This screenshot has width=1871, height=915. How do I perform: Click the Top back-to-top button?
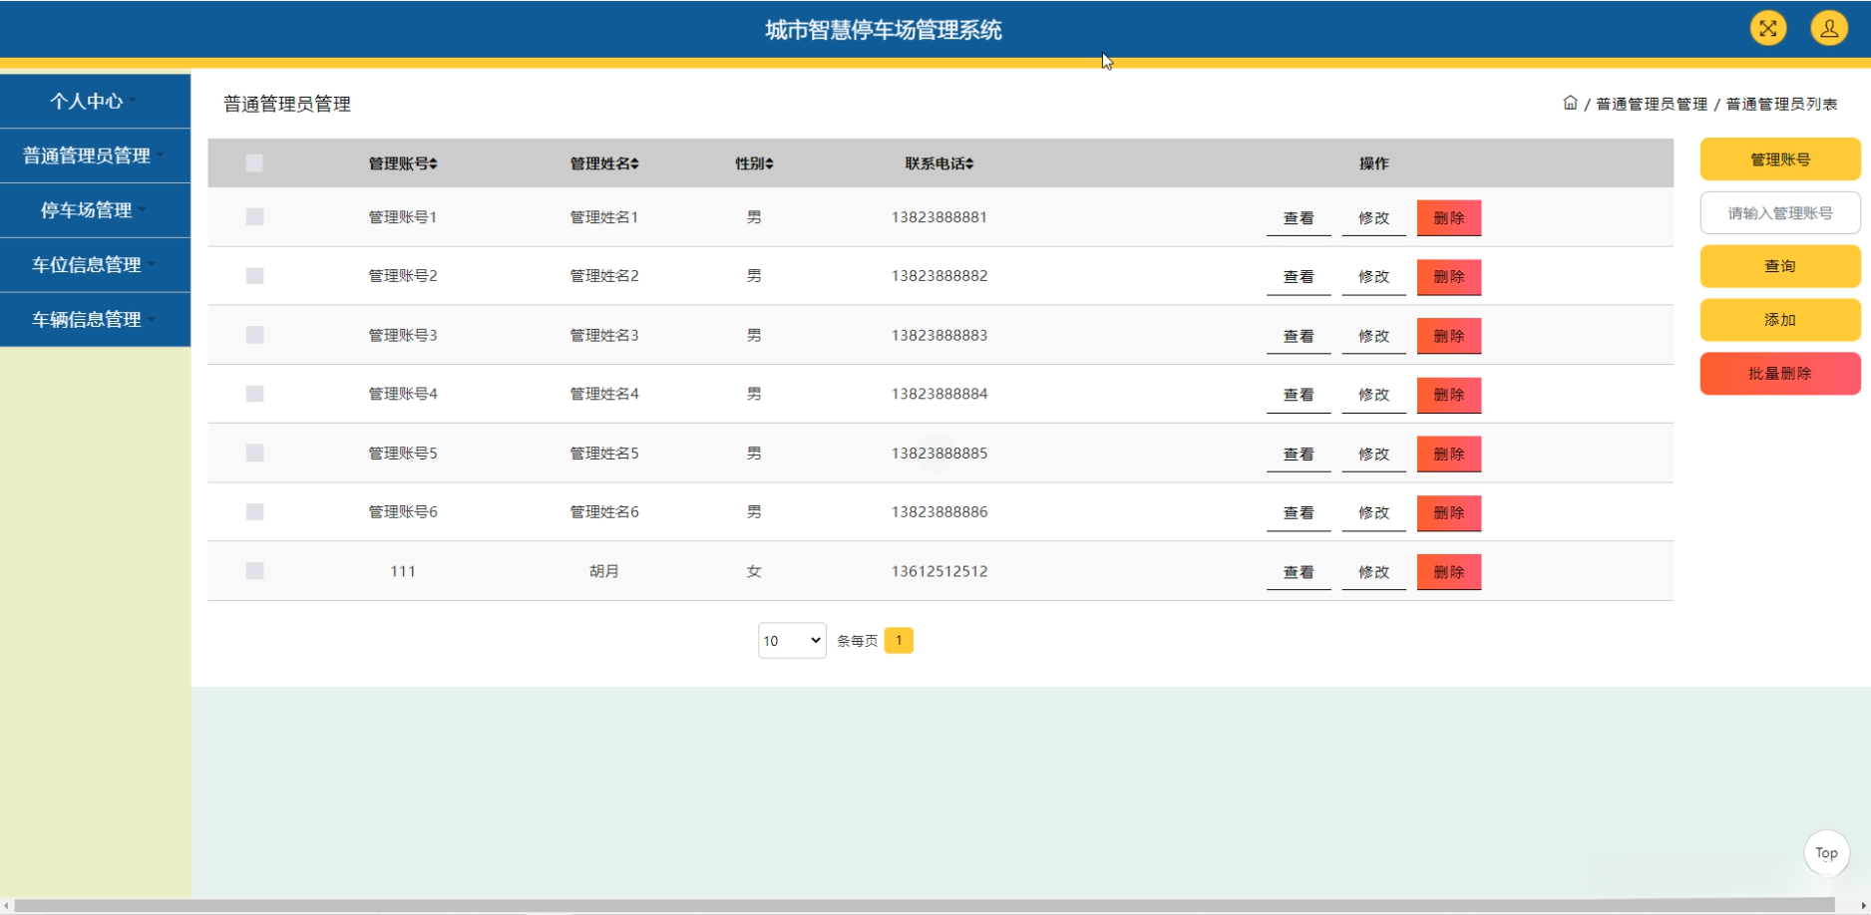(x=1826, y=853)
